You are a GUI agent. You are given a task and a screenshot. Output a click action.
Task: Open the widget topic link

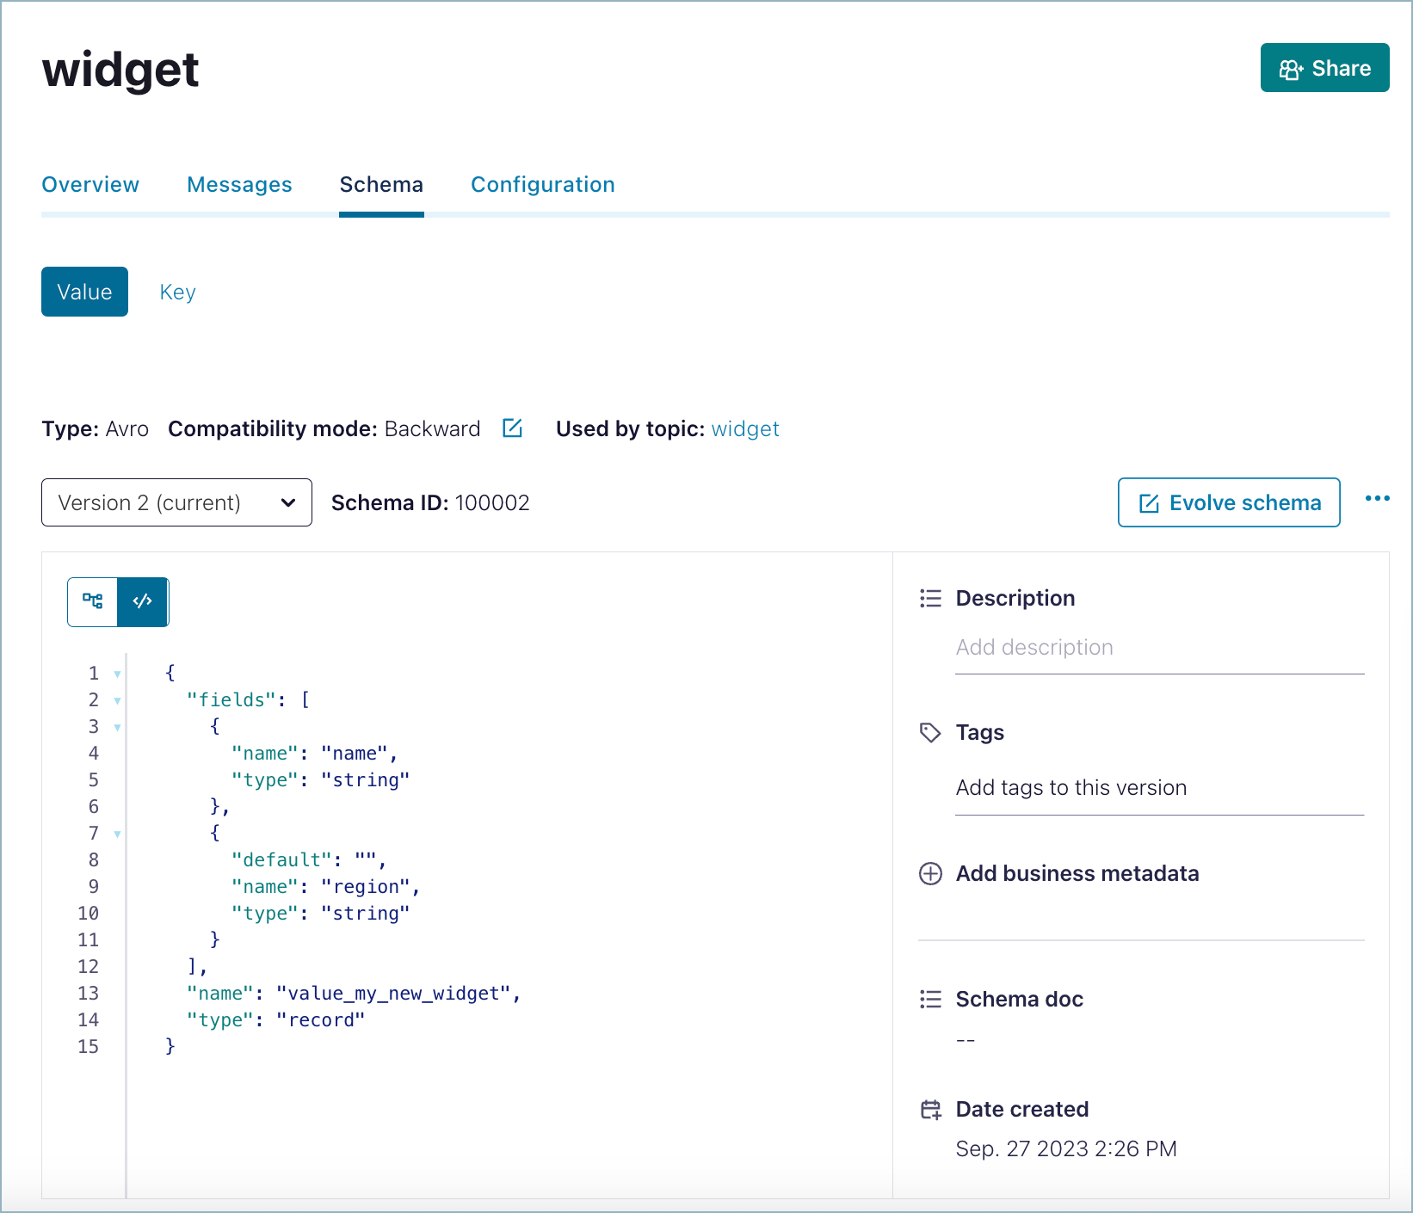(x=745, y=428)
